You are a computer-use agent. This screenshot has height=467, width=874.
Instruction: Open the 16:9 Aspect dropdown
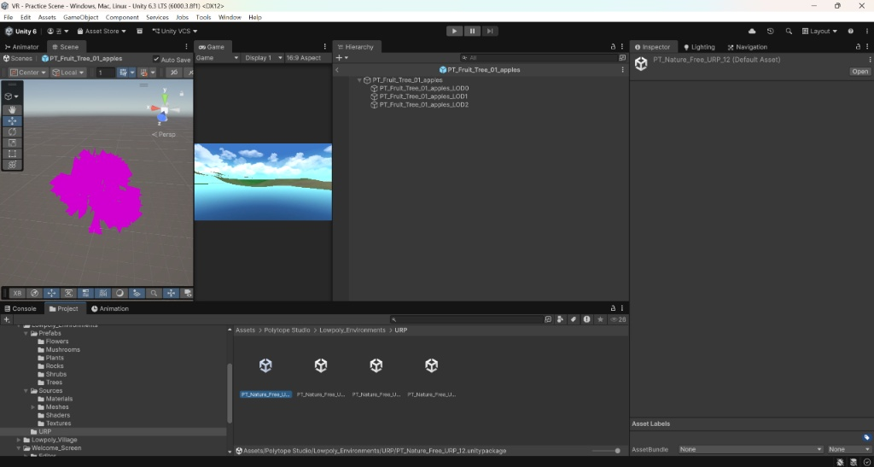303,58
